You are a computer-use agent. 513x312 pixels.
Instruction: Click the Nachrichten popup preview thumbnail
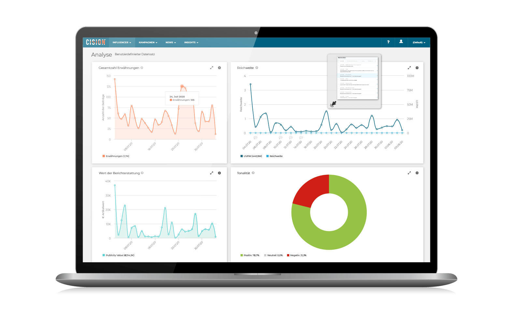coord(357,78)
